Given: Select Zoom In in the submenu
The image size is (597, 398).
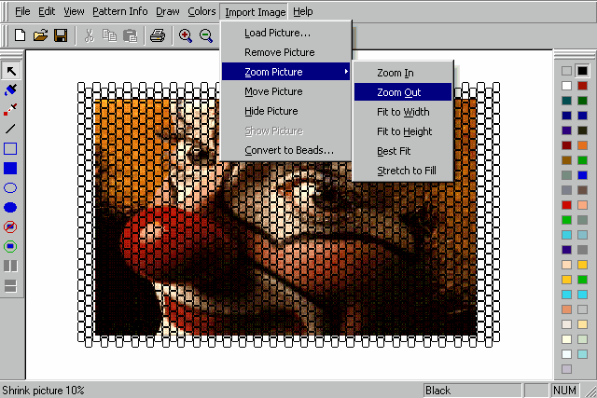Looking at the screenshot, I should 403,73.
